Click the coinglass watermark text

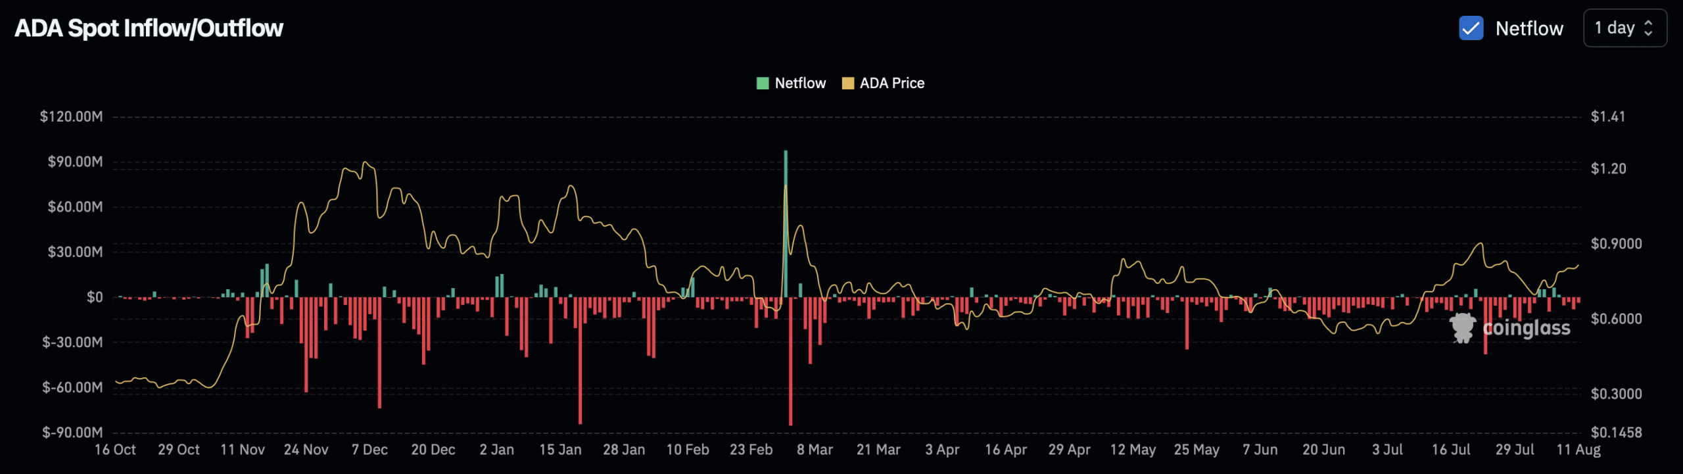pos(1526,327)
